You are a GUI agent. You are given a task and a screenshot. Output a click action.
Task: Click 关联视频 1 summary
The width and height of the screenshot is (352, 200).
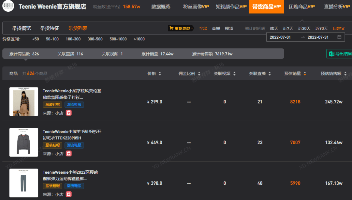pyautogui.click(x=112, y=54)
